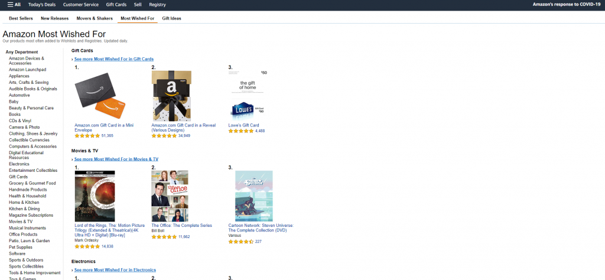Open Magazine Subscriptions department
The height and width of the screenshot is (280, 605).
[x=31, y=215]
